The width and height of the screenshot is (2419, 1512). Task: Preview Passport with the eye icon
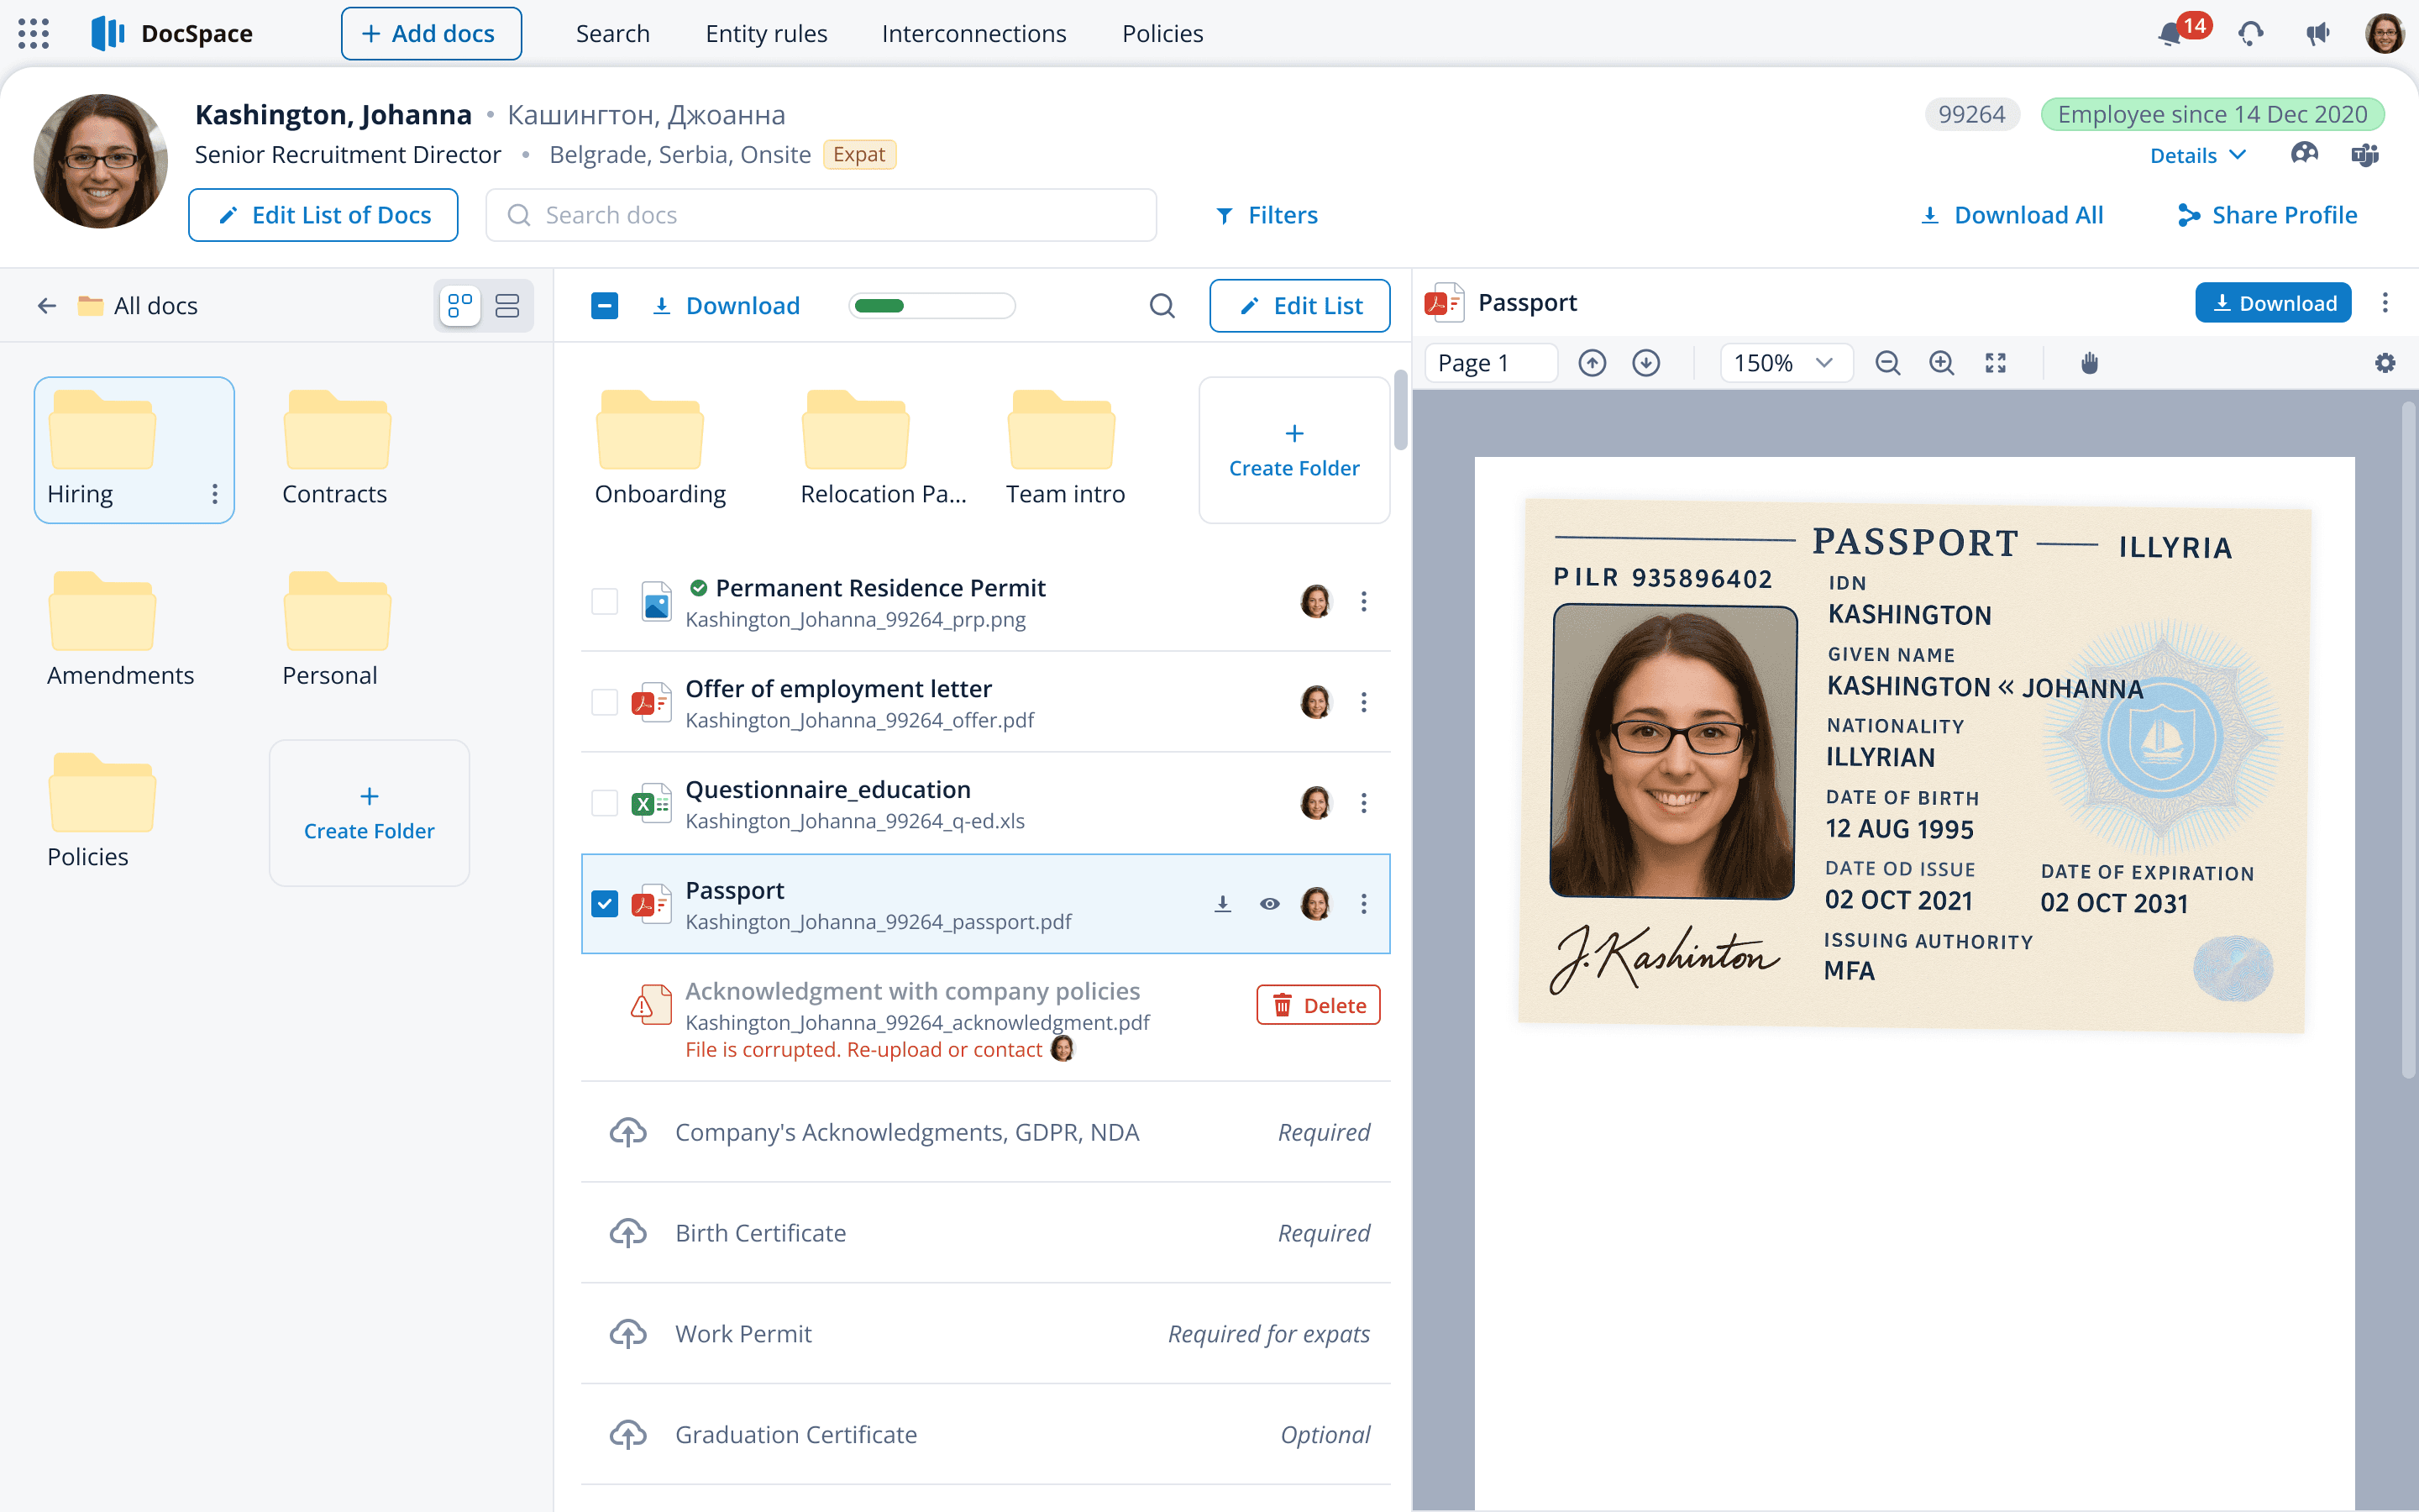(x=1269, y=904)
